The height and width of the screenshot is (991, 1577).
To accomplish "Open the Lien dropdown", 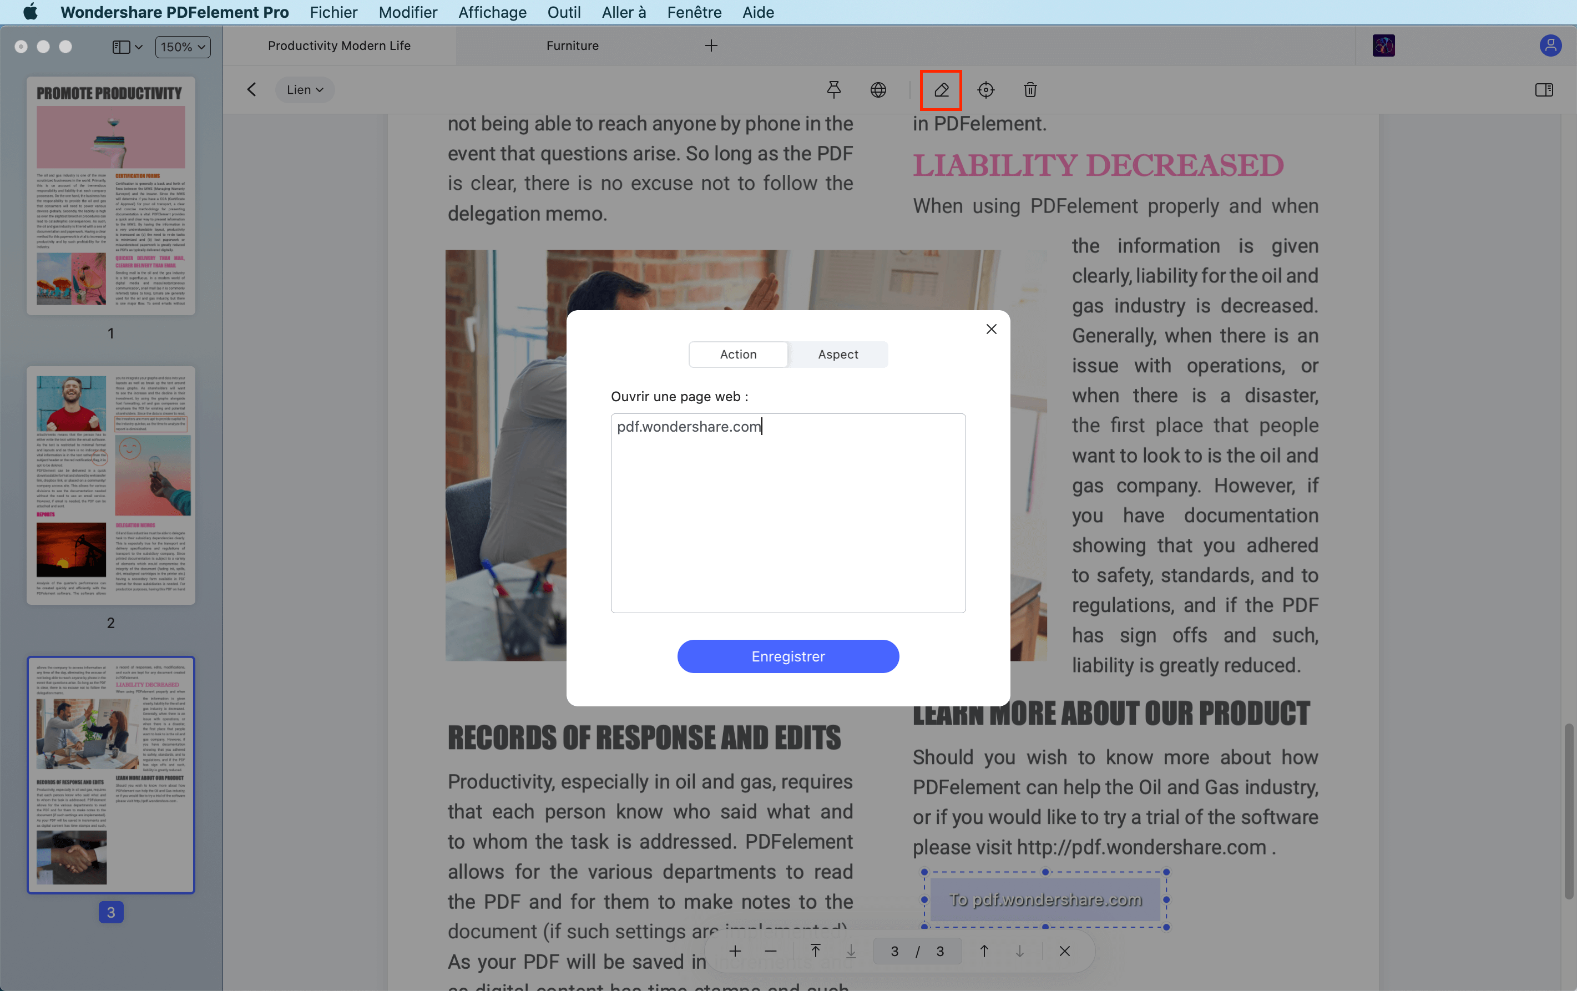I will click(304, 90).
